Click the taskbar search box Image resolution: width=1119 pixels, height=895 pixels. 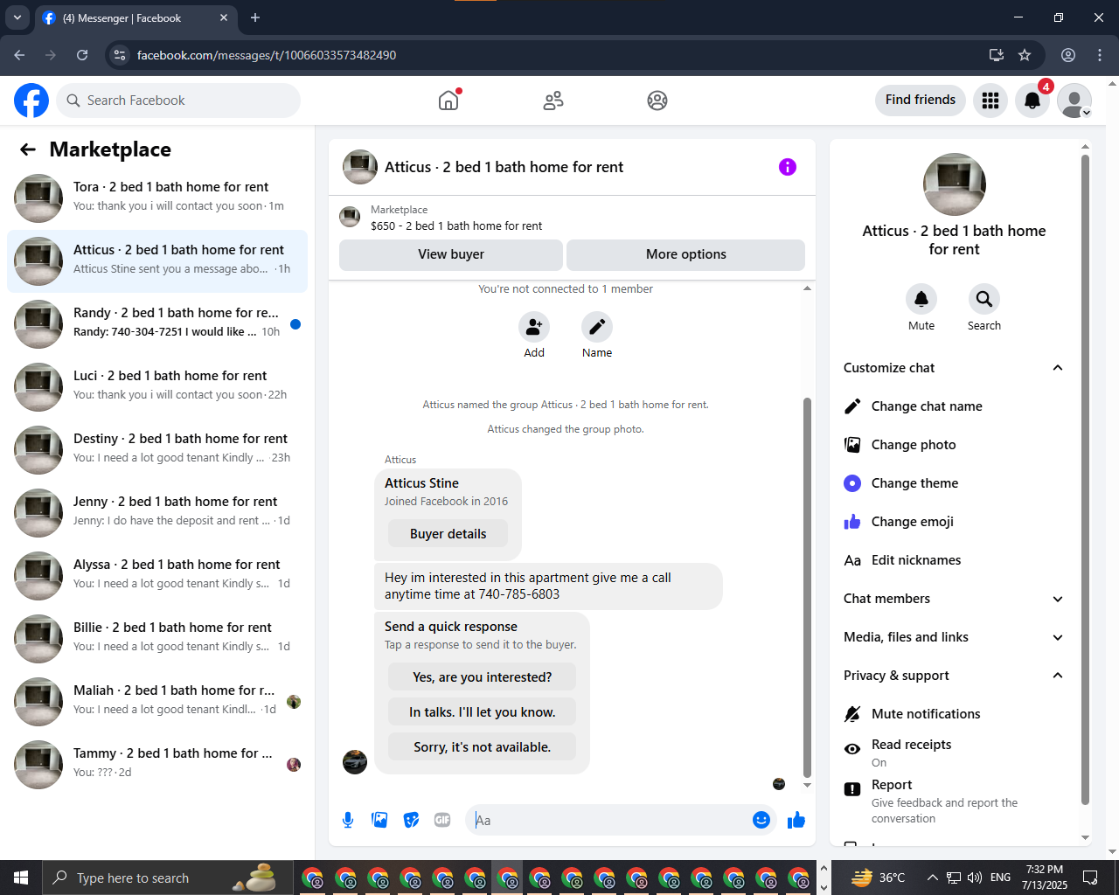(x=166, y=878)
